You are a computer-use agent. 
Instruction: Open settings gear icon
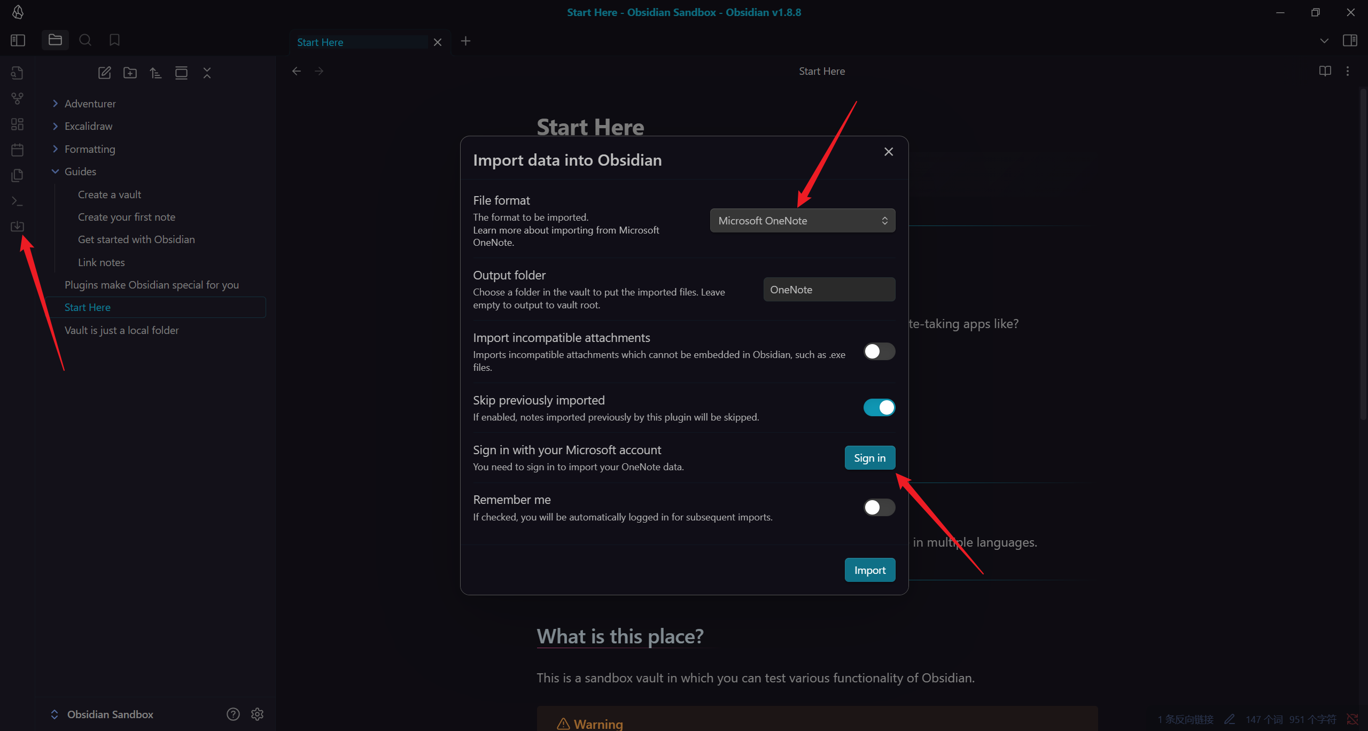point(257,714)
